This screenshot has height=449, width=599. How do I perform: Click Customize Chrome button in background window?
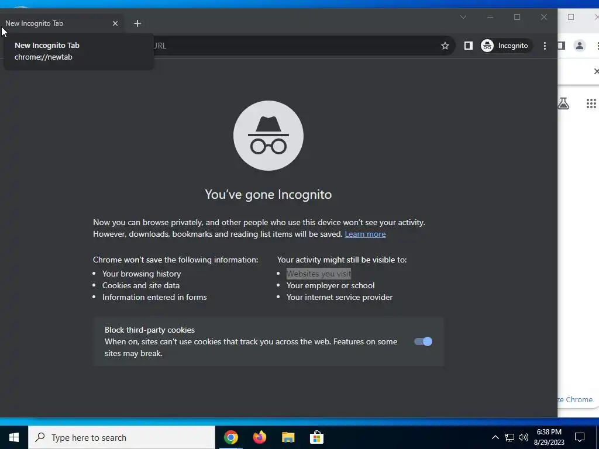[576, 400]
